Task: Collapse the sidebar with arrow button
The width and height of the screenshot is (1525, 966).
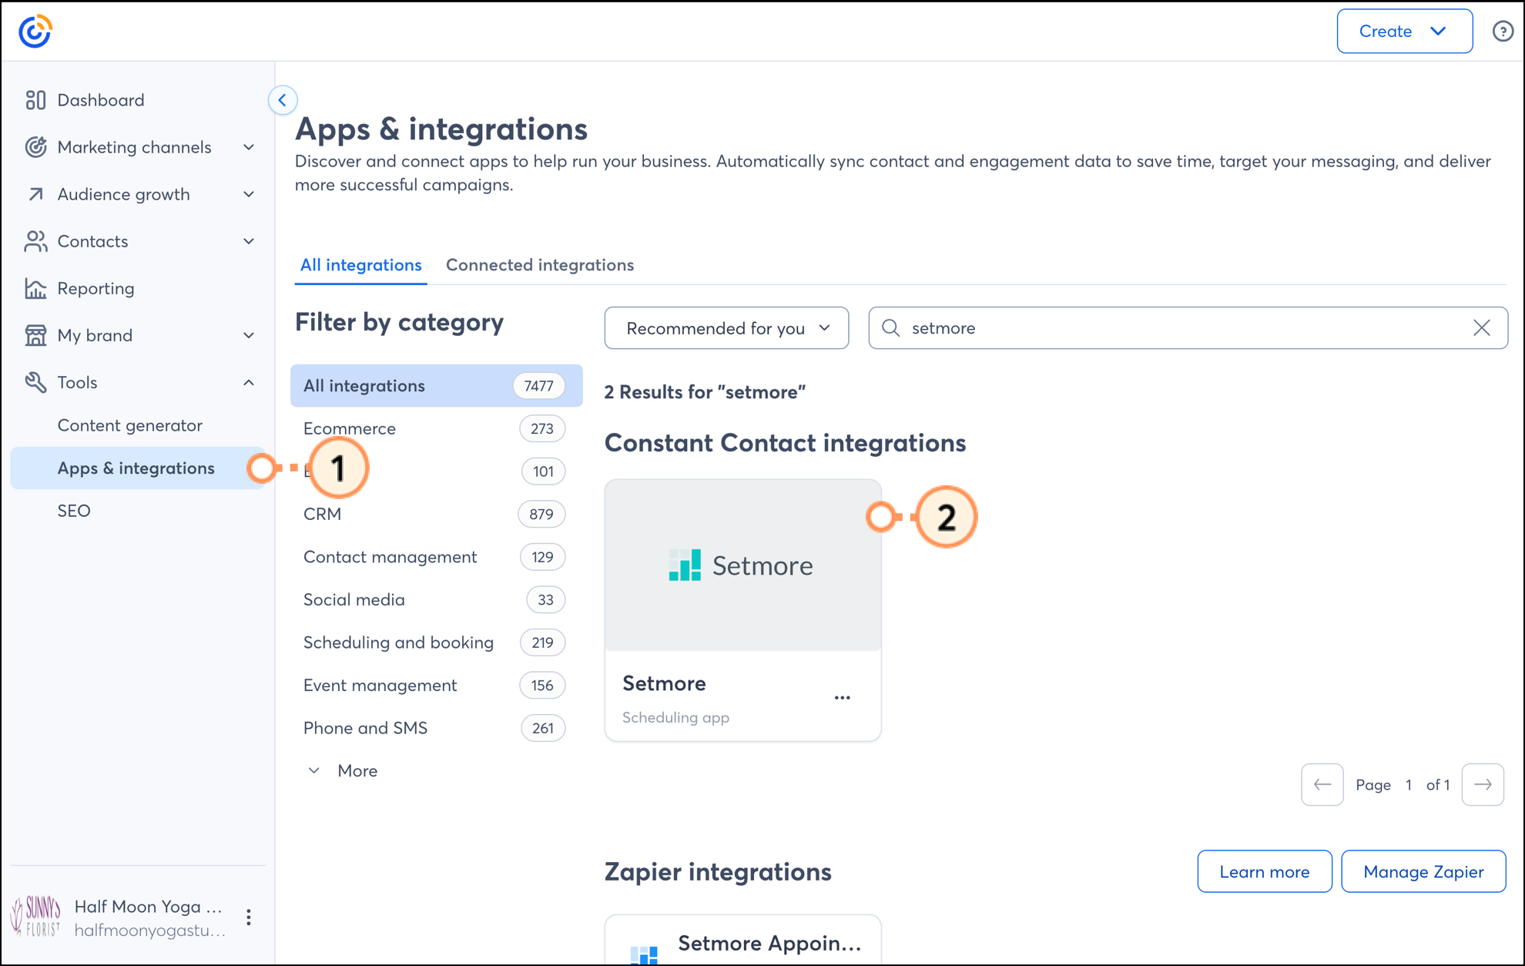Action: [283, 100]
